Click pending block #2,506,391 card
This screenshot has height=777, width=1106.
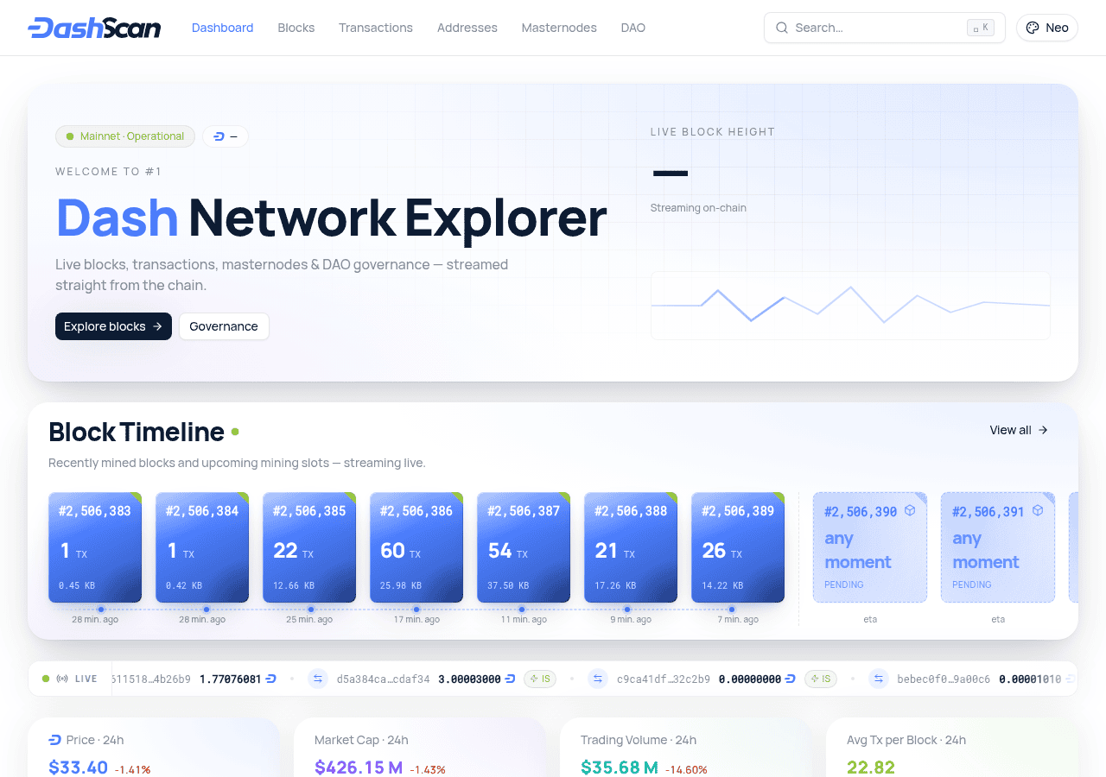tap(998, 547)
